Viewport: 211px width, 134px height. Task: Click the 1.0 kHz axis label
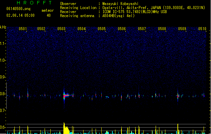3,60
